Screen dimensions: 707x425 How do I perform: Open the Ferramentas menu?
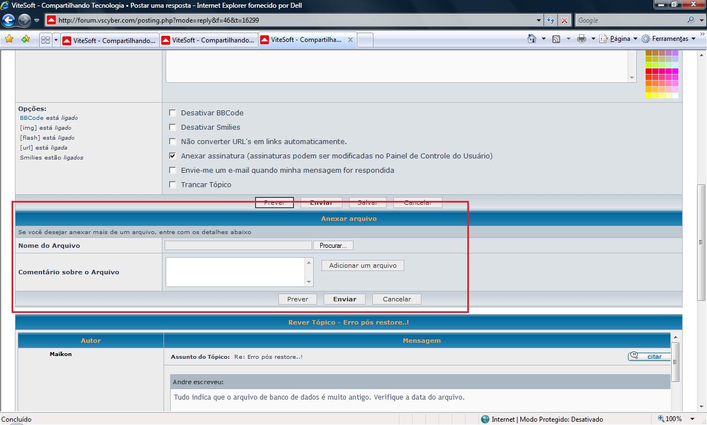pos(668,39)
